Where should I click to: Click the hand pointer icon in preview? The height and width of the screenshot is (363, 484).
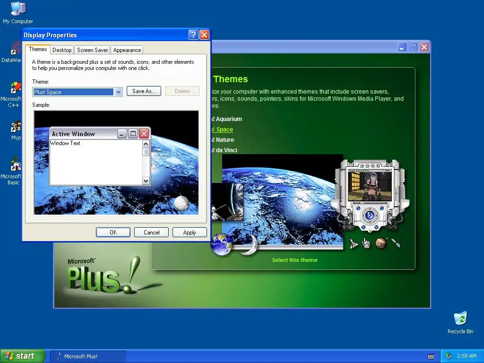(x=366, y=243)
